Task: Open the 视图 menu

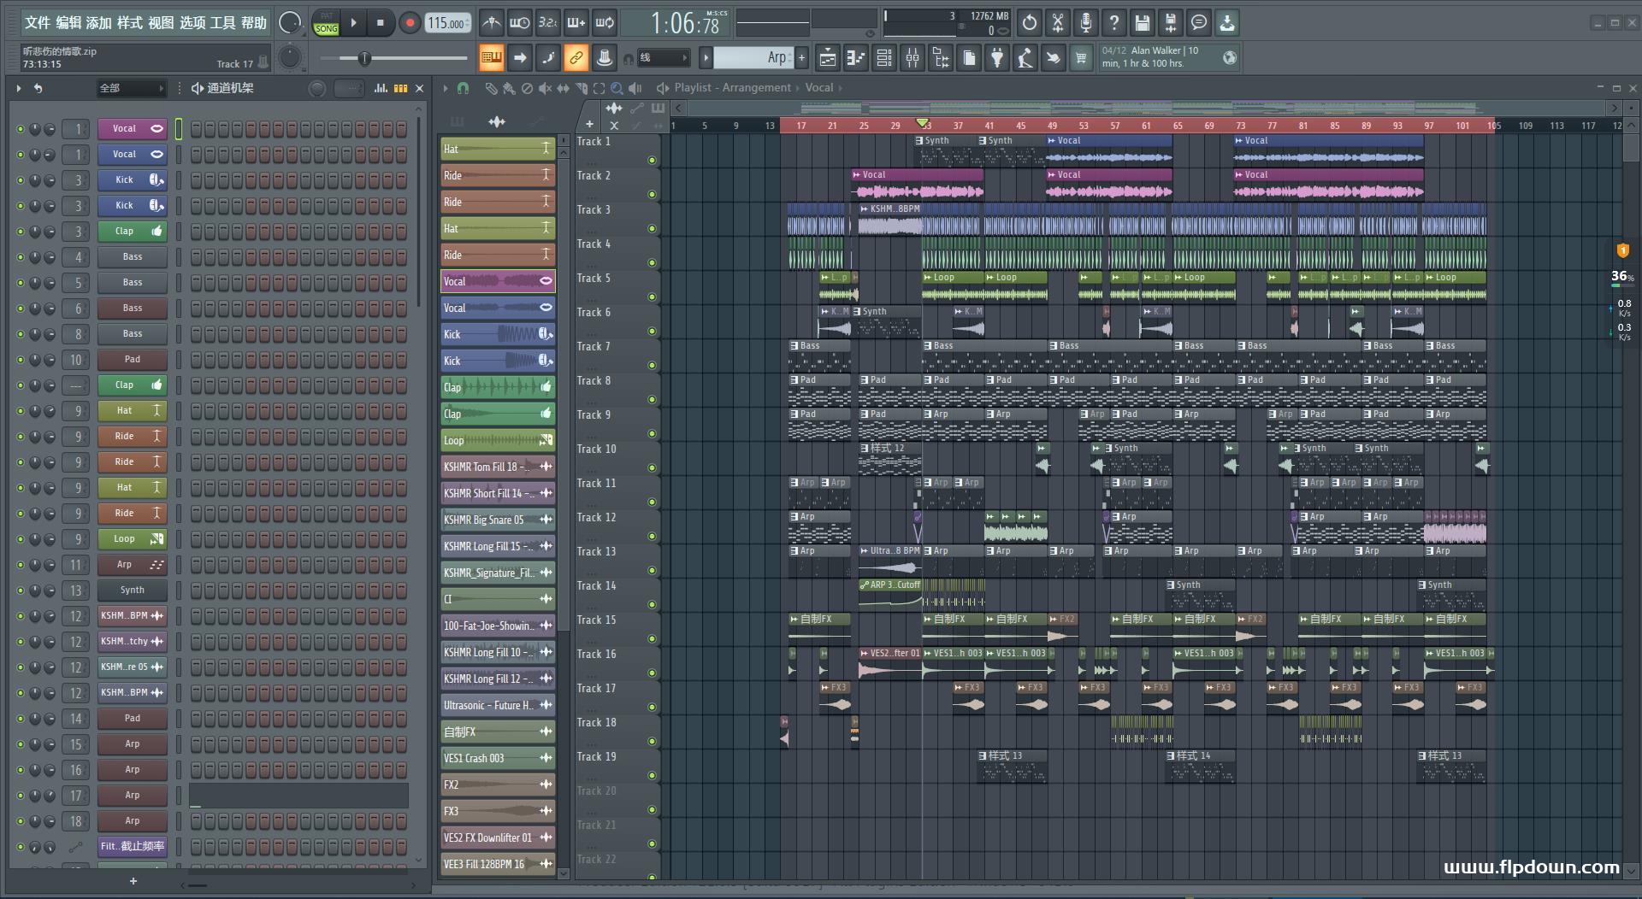Action: click(161, 23)
